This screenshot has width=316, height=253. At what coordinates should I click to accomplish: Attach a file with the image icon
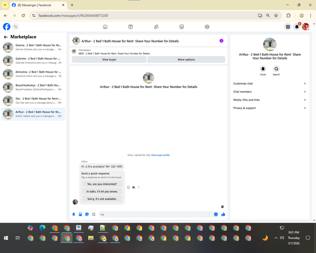pos(80,214)
